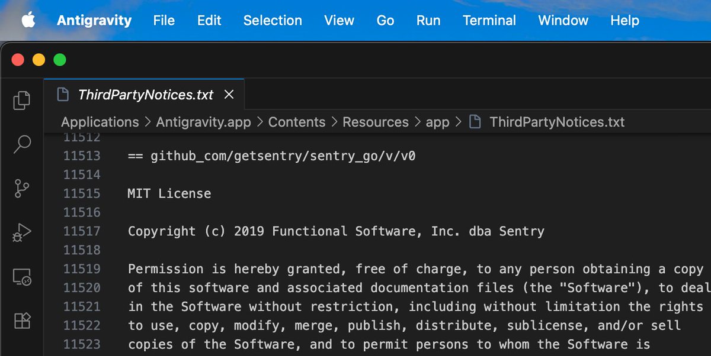Click the 'of this software and associated' line
This screenshot has height=356, width=711.
point(419,287)
